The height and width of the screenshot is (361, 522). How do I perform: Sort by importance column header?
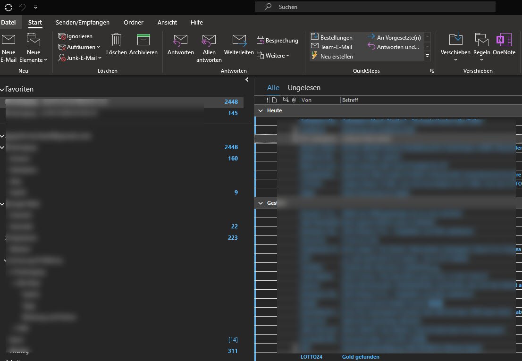(x=268, y=100)
